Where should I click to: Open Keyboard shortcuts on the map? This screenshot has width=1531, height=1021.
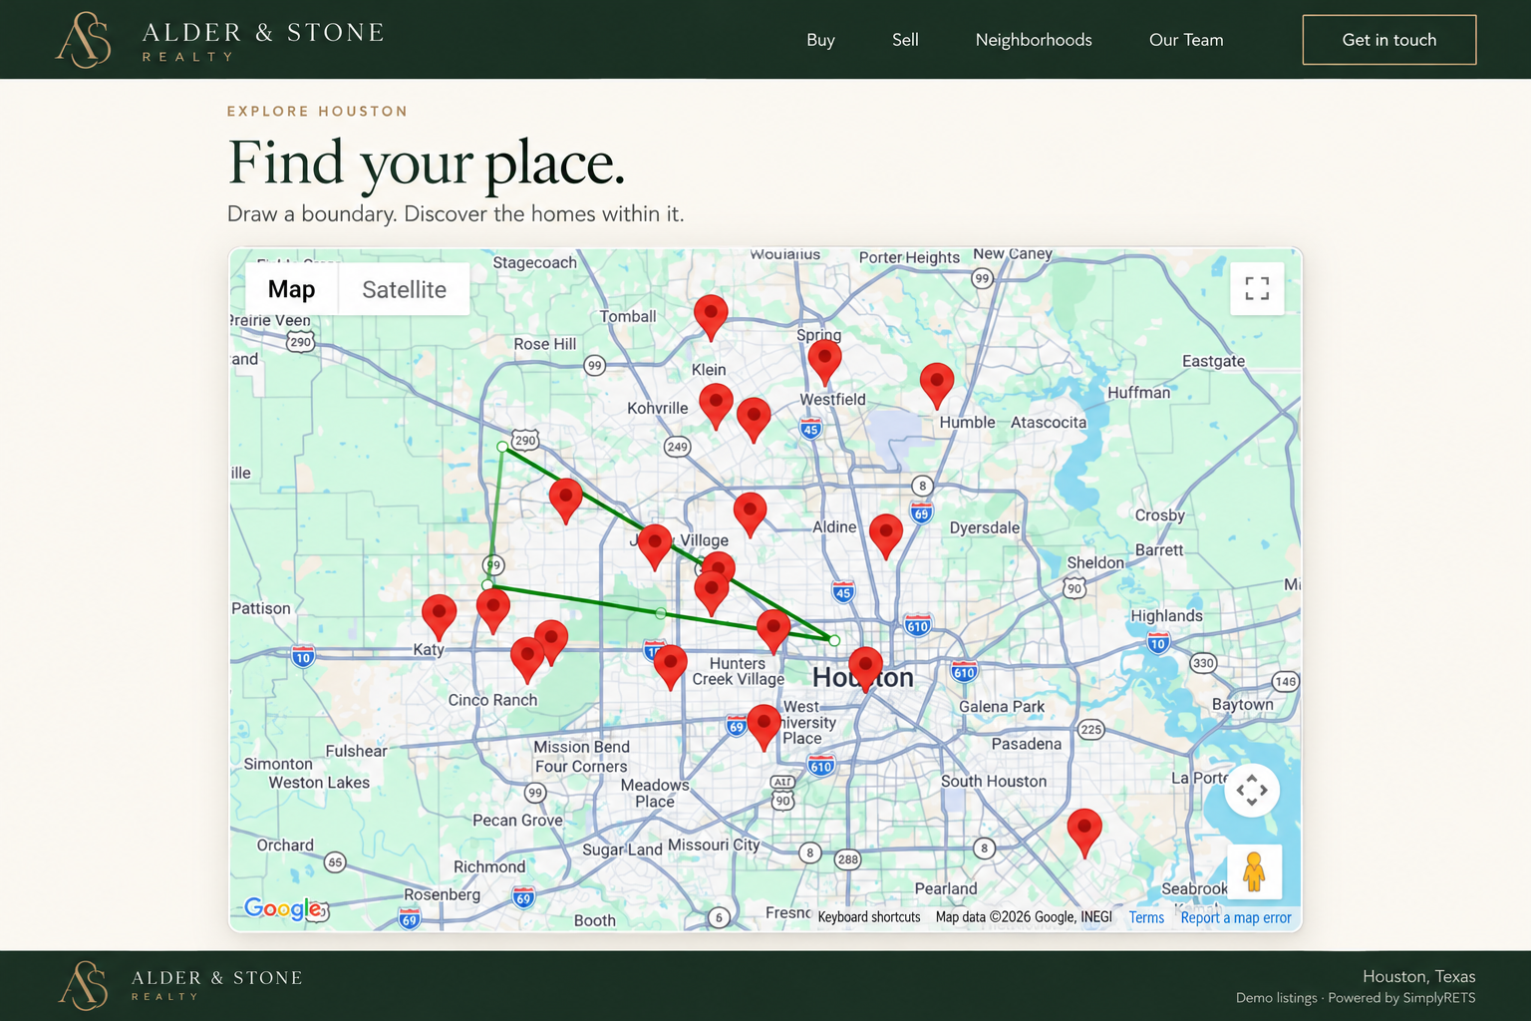(x=869, y=917)
